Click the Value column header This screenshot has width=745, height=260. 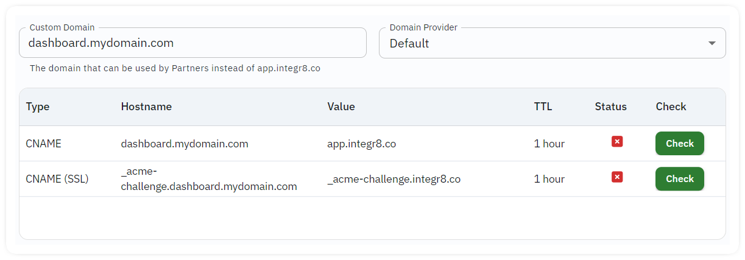[x=341, y=107]
